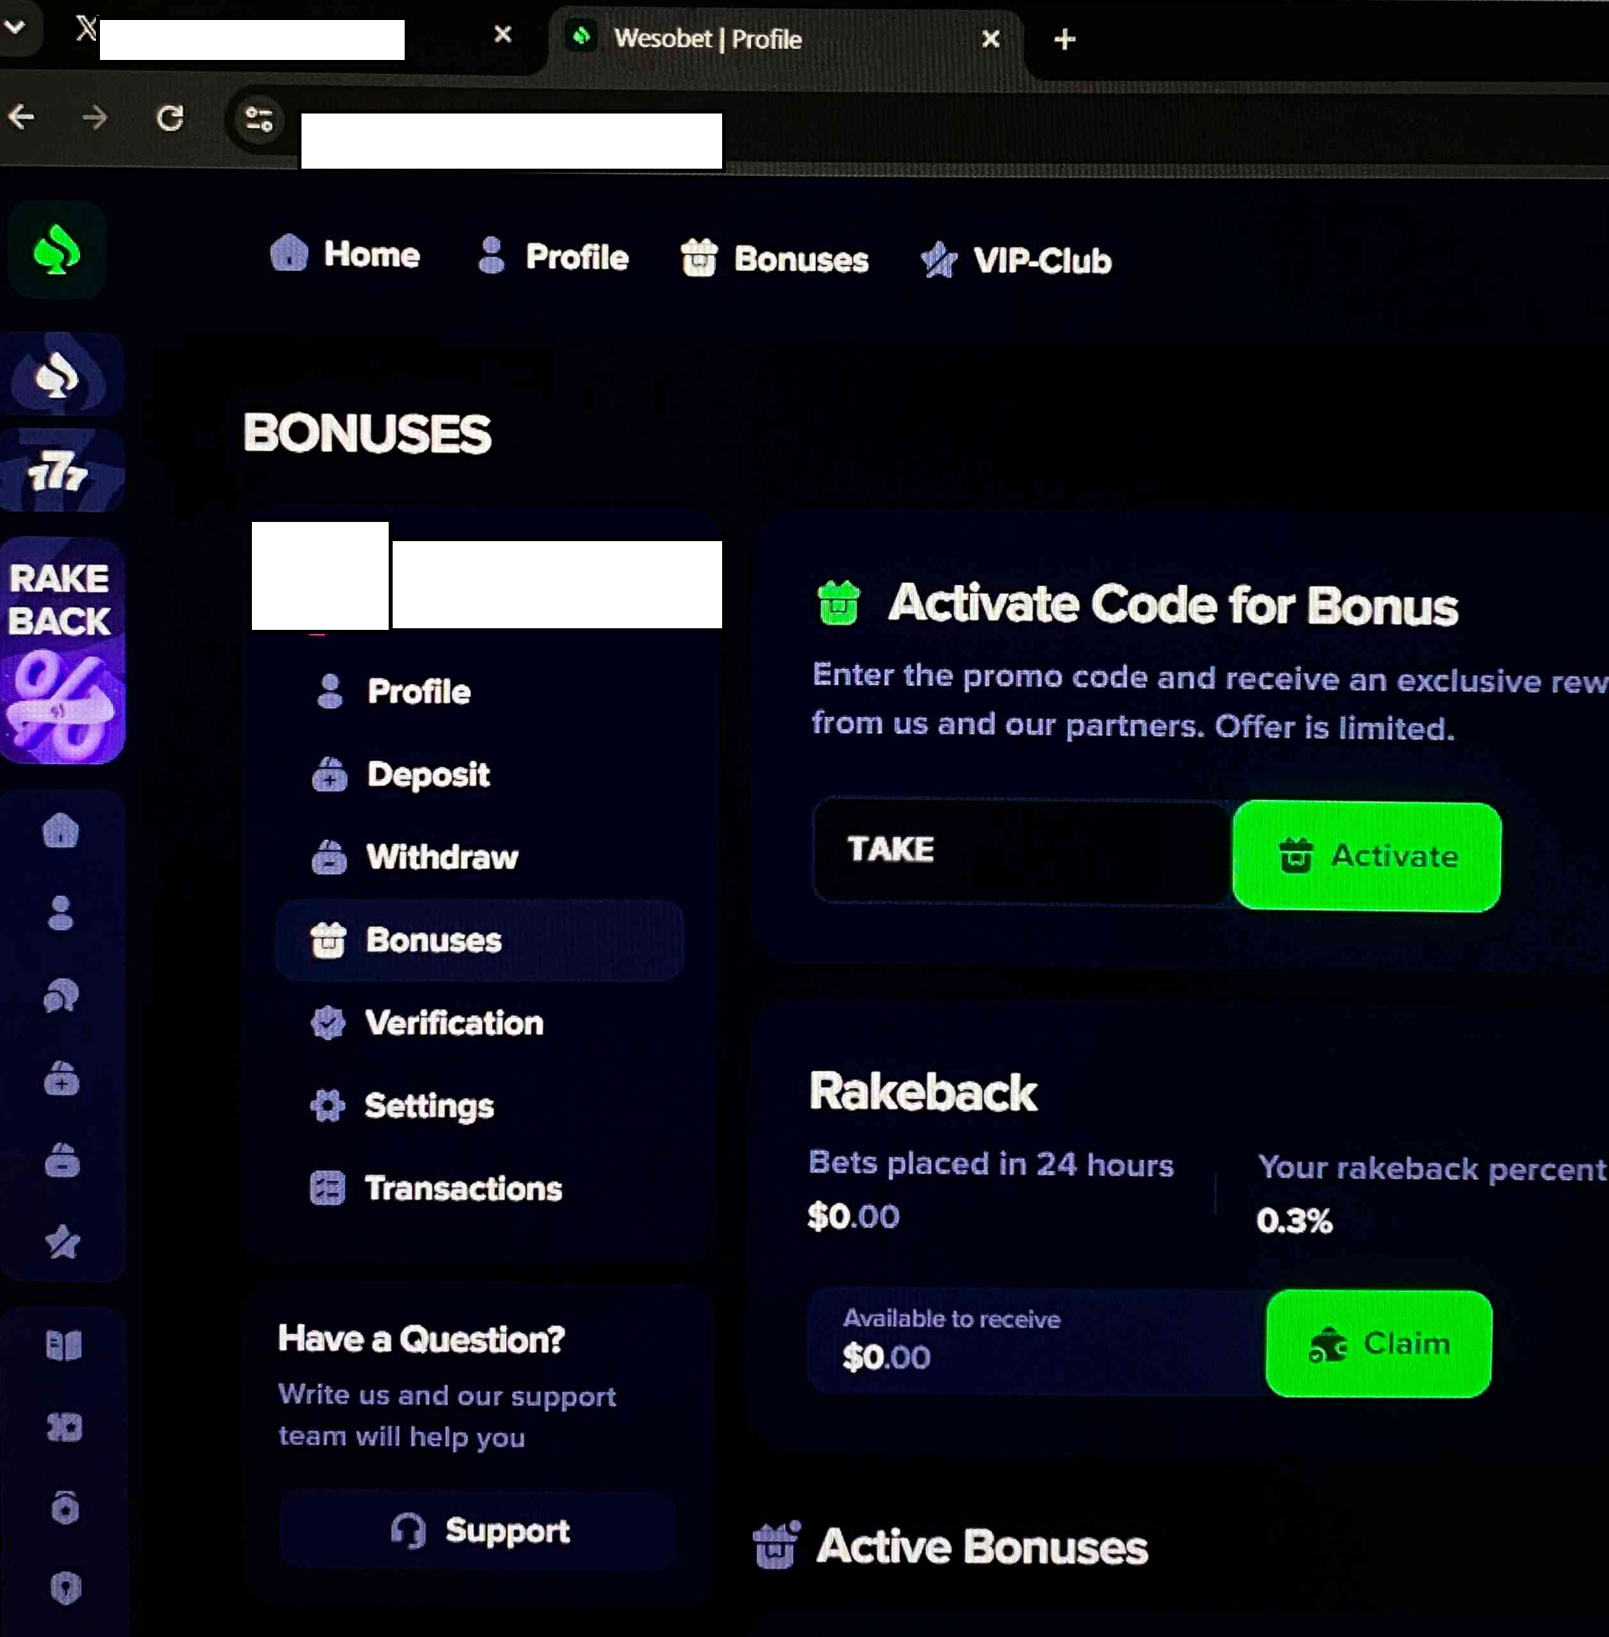
Task: Select the Wesobet | Profile browser tab
Action: pyautogui.click(x=786, y=40)
